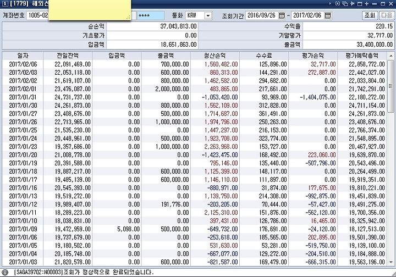Click total deposit value 22,858,772.00
Screen dimensions: 396x277
pos(367,64)
